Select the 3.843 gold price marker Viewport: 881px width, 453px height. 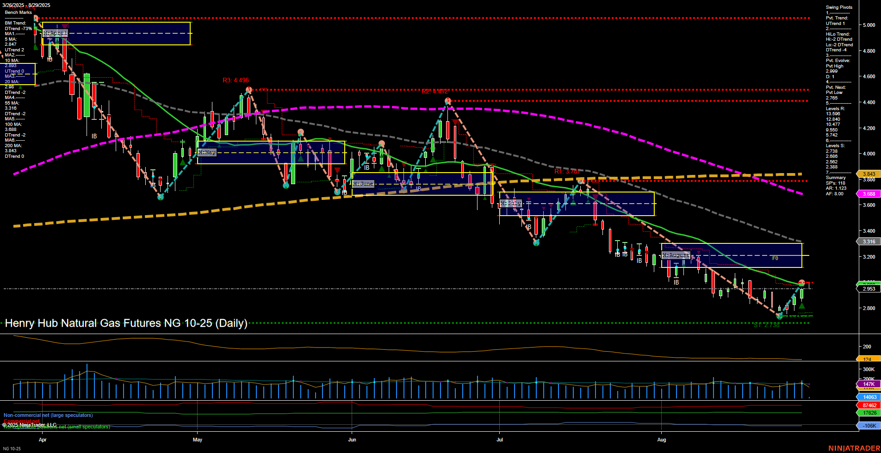(869, 174)
